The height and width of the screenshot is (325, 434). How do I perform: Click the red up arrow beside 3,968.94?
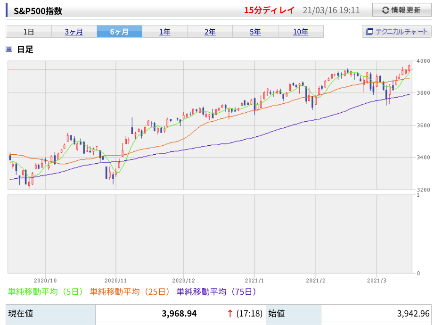[230, 313]
